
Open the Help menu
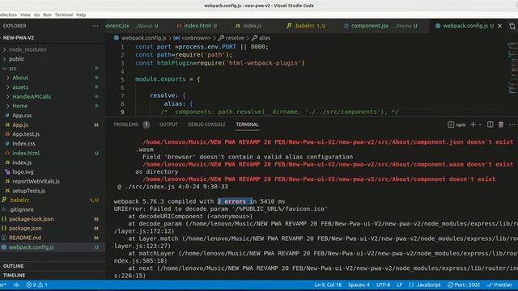pyautogui.click(x=81, y=15)
